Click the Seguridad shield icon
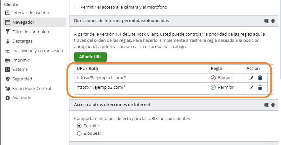 pos(8,79)
